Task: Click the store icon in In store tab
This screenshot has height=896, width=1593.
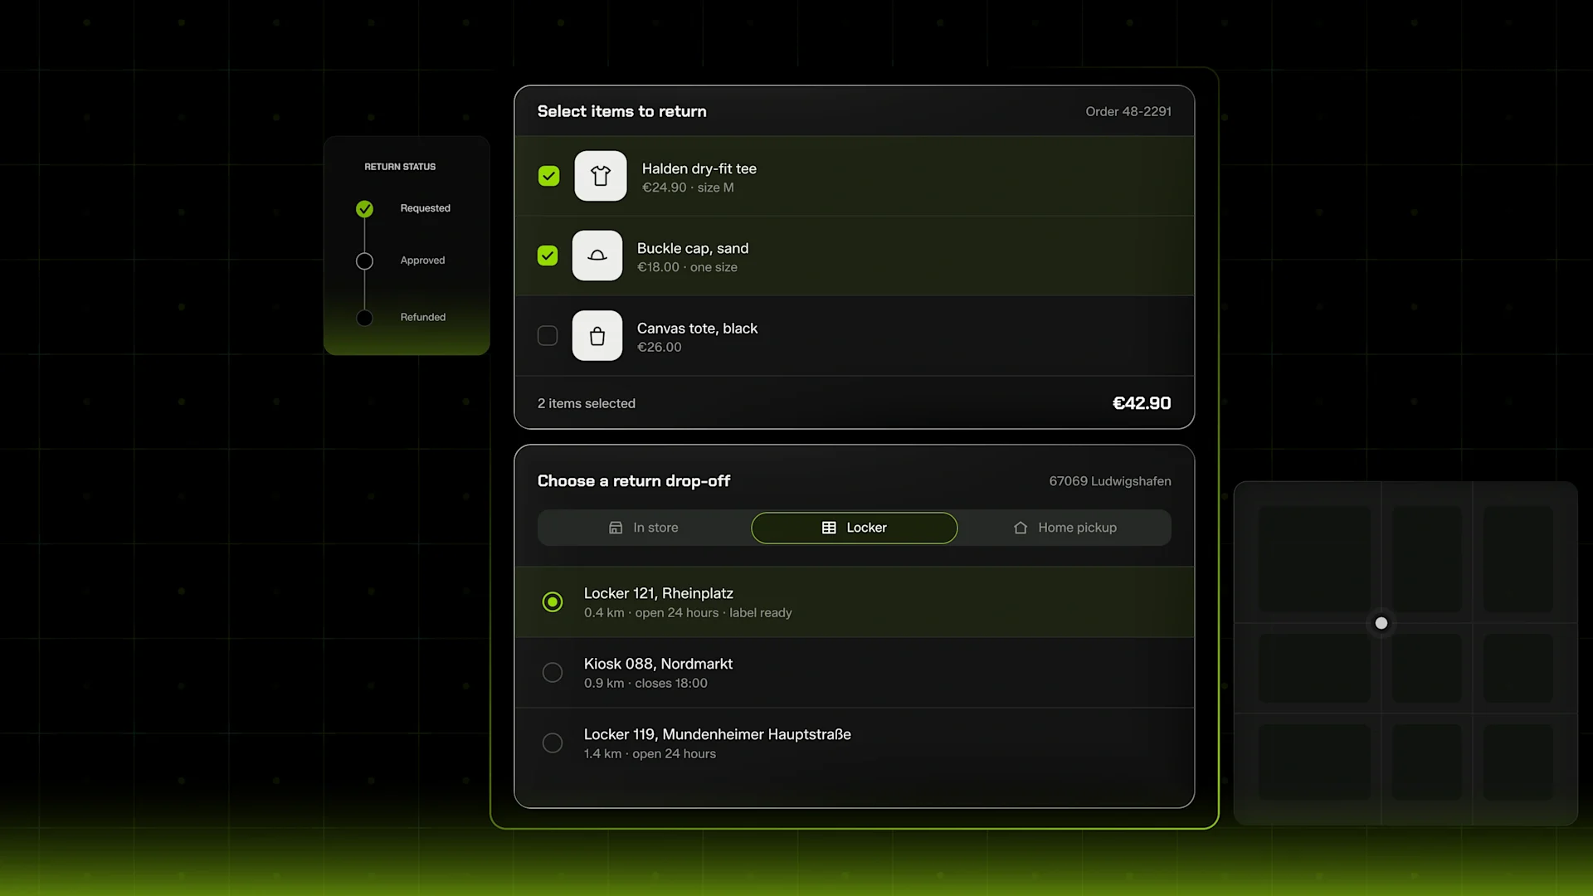Action: click(616, 528)
